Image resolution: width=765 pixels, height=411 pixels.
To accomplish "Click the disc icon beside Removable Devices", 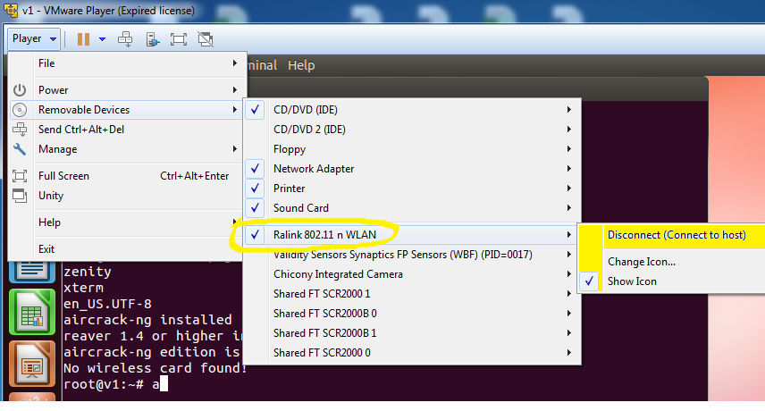I will (x=20, y=110).
